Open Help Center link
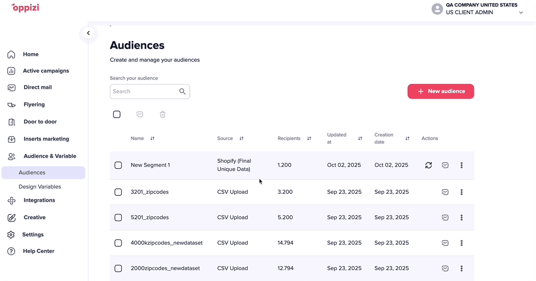 tap(39, 251)
